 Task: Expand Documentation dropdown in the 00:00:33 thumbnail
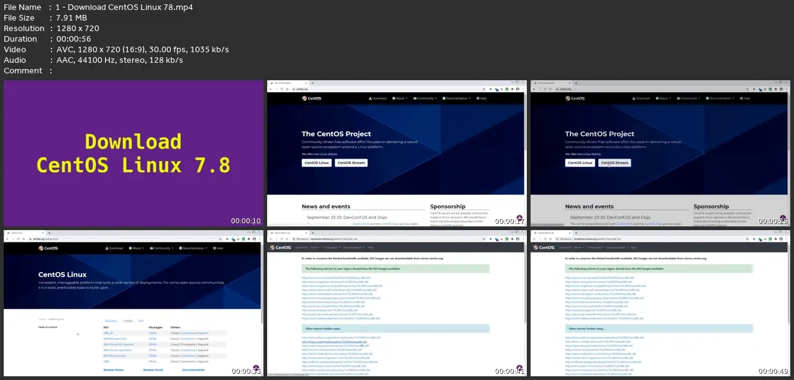click(193, 248)
